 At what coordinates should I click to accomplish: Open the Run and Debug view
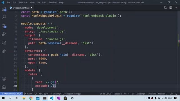pos(4,34)
